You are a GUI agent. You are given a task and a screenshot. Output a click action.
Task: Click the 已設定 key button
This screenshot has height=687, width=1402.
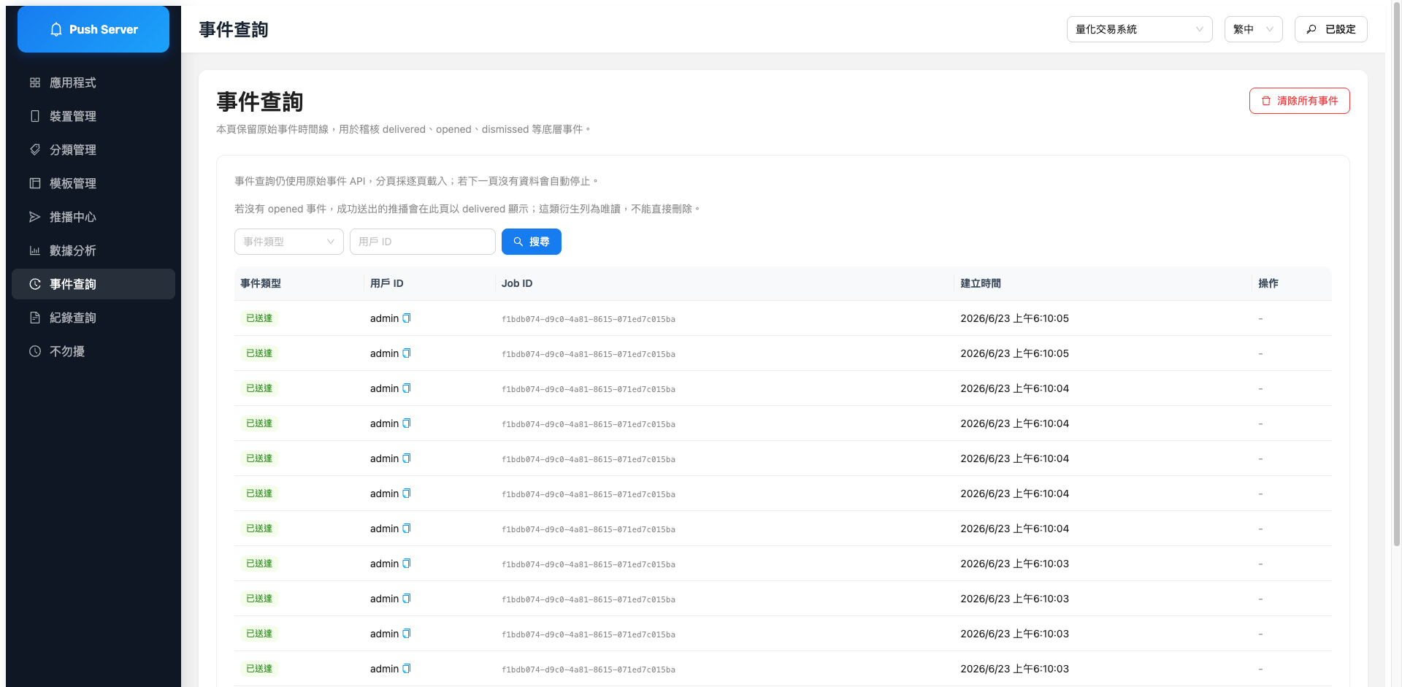click(x=1331, y=29)
